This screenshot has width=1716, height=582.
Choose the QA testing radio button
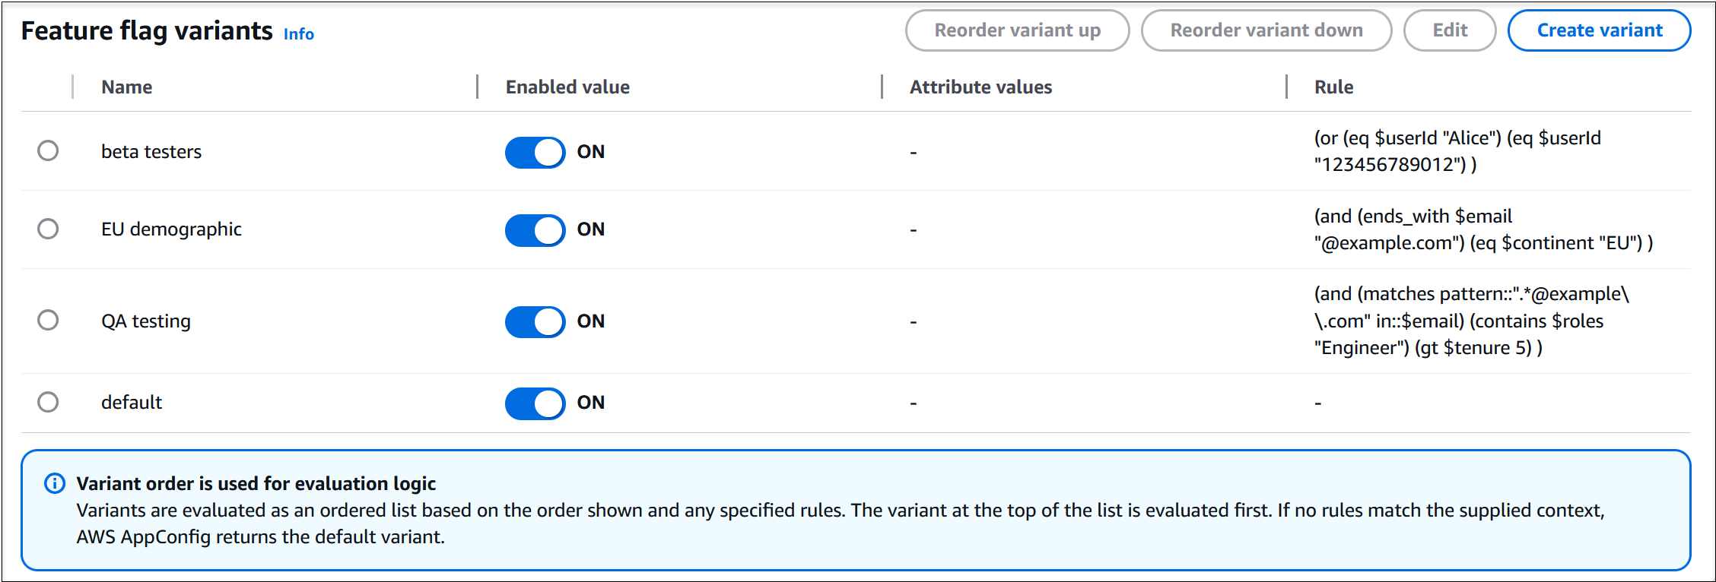point(48,320)
